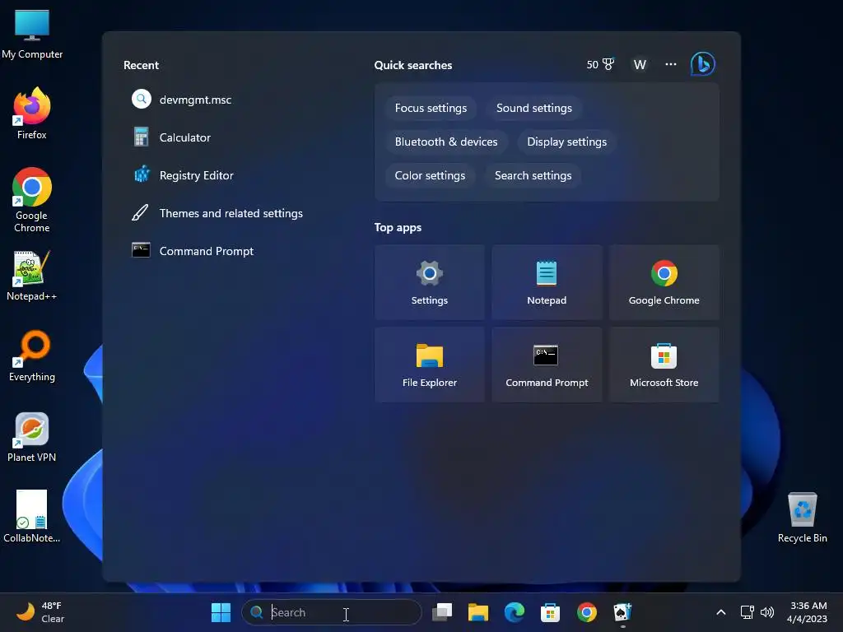The image size is (843, 632).
Task: Launch File Explorer from Top apps
Action: click(430, 365)
